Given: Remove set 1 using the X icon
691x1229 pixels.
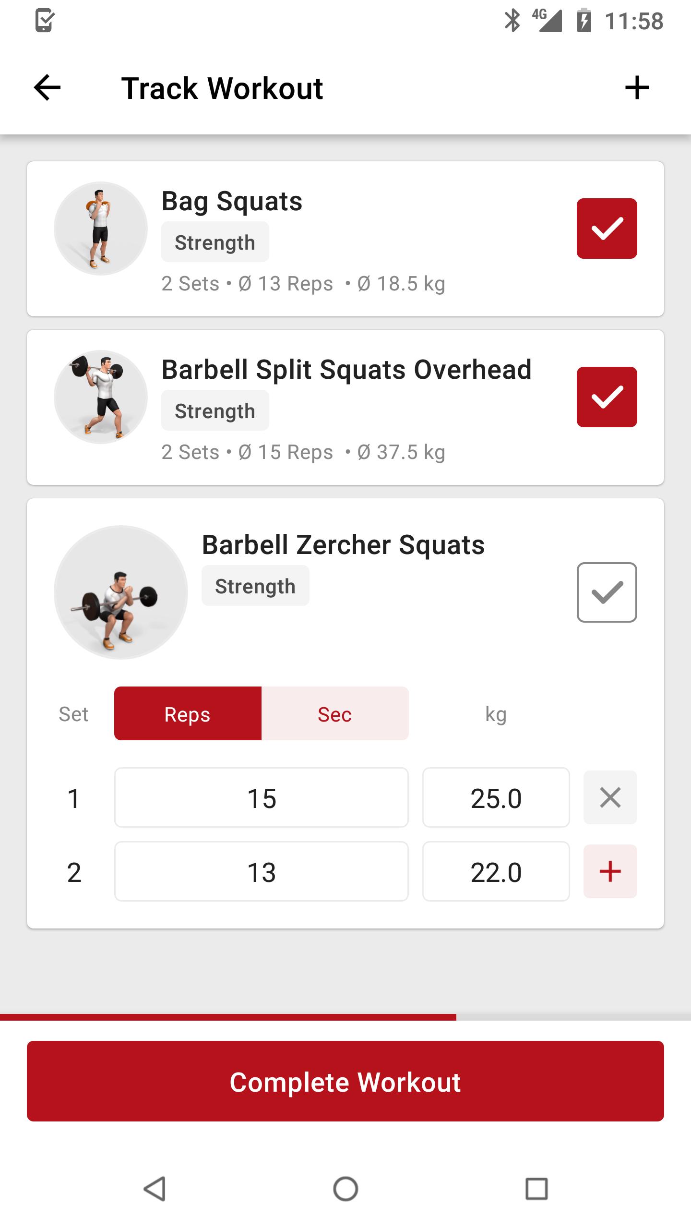Looking at the screenshot, I should (x=610, y=798).
